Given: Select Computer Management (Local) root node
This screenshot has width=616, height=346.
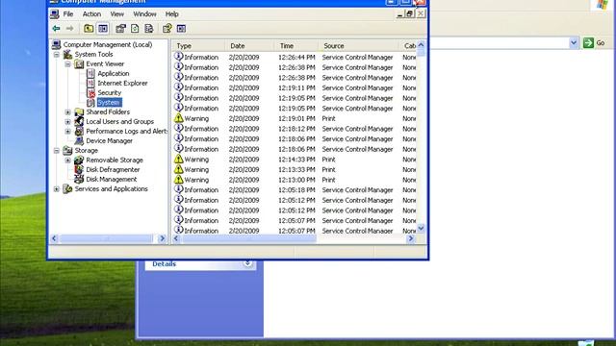Looking at the screenshot, I should pyautogui.click(x=107, y=45).
